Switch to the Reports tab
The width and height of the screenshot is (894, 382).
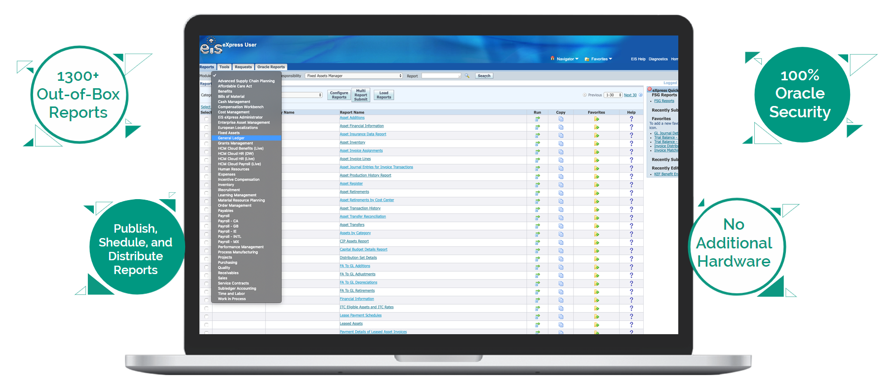click(207, 67)
